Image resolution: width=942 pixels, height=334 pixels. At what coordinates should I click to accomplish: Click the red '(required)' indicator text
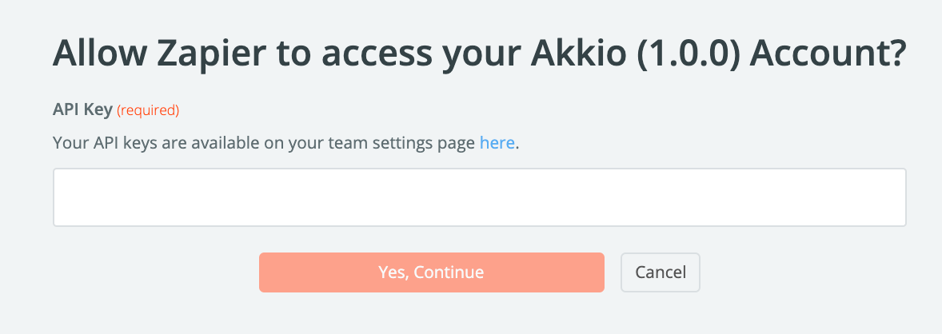[x=148, y=109]
